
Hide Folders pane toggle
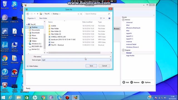pyautogui.click(x=33, y=66)
